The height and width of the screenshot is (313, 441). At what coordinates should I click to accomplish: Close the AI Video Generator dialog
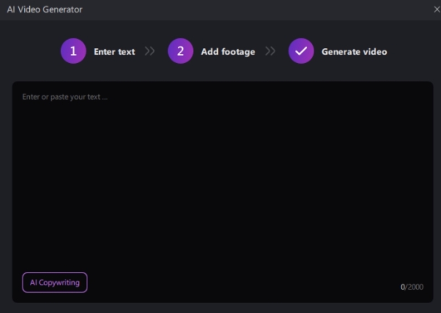click(x=437, y=9)
